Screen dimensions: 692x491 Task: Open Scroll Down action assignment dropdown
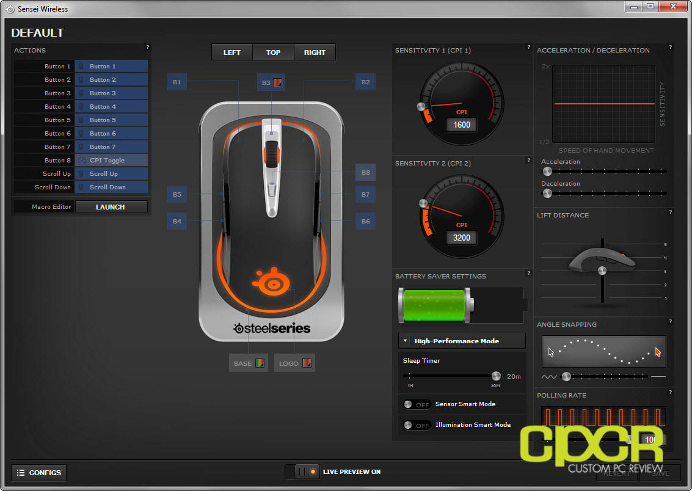pos(111,187)
